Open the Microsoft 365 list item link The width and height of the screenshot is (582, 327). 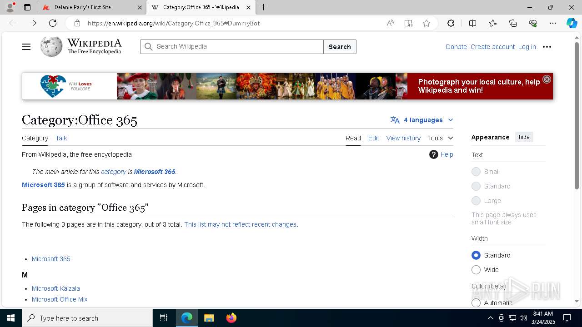[51, 259]
